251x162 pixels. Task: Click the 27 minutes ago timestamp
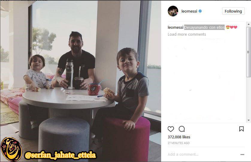click(179, 143)
